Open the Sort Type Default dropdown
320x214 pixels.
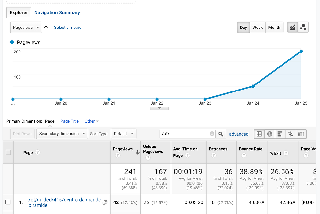pyautogui.click(x=124, y=134)
